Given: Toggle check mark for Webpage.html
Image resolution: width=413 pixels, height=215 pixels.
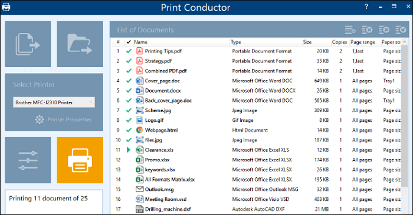Looking at the screenshot, I should point(129,130).
